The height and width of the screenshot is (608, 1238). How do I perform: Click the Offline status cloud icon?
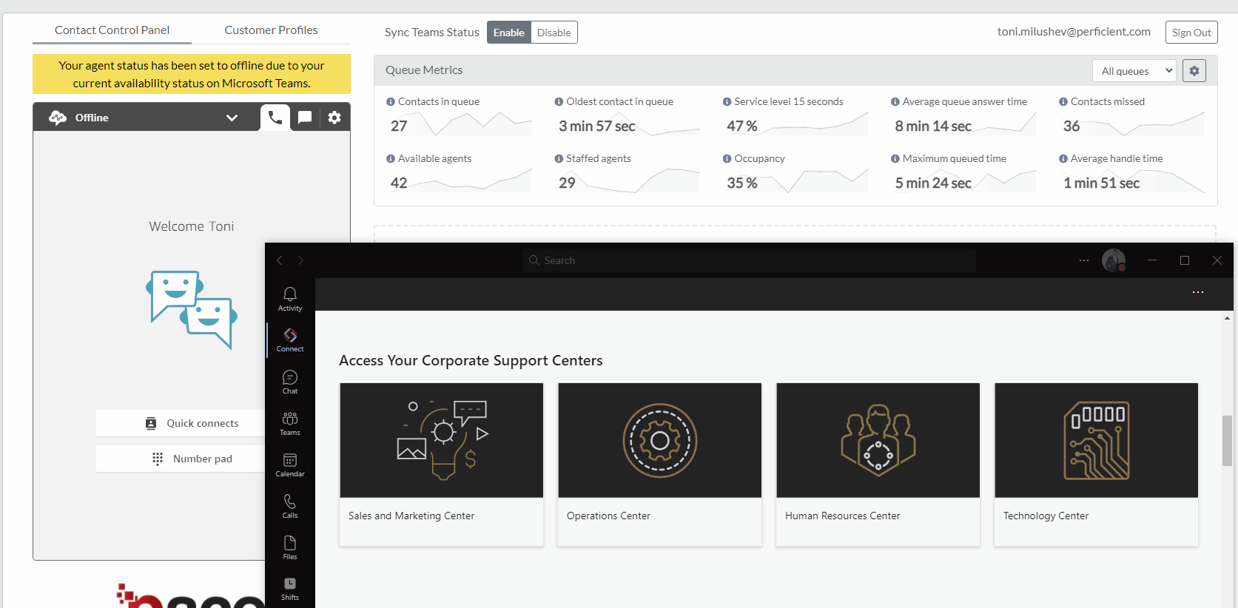(58, 118)
